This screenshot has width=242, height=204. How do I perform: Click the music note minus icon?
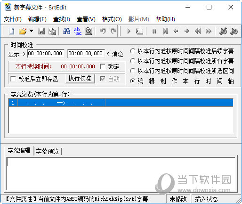(x=234, y=31)
